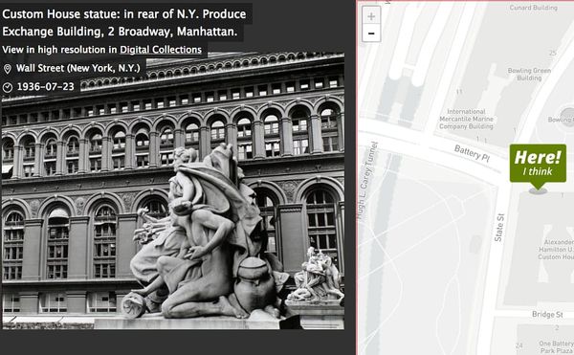Zoom in on the map with plus button
The image size is (574, 355).
[x=371, y=16]
